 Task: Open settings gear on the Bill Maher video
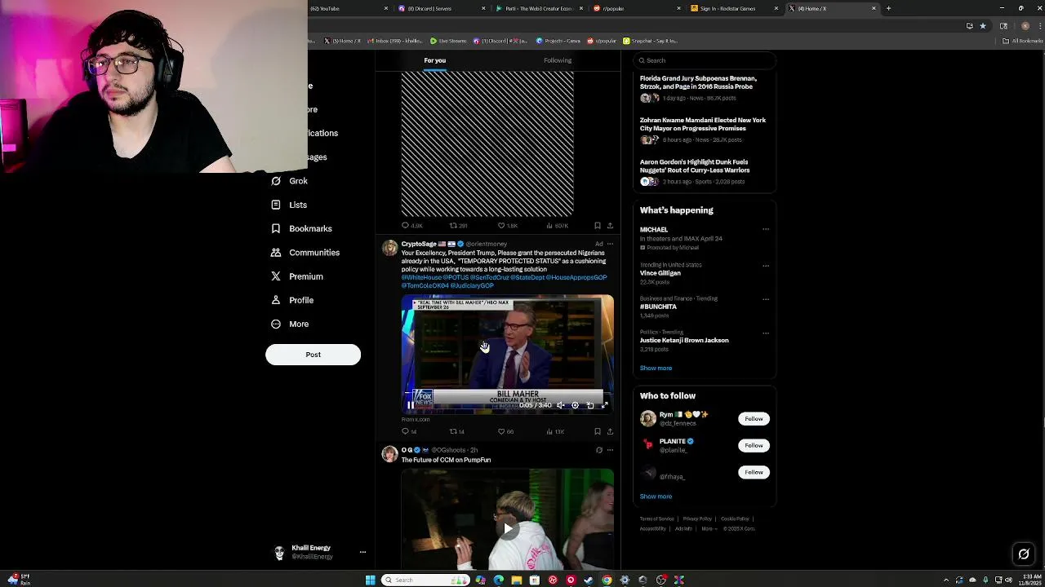coord(575,405)
